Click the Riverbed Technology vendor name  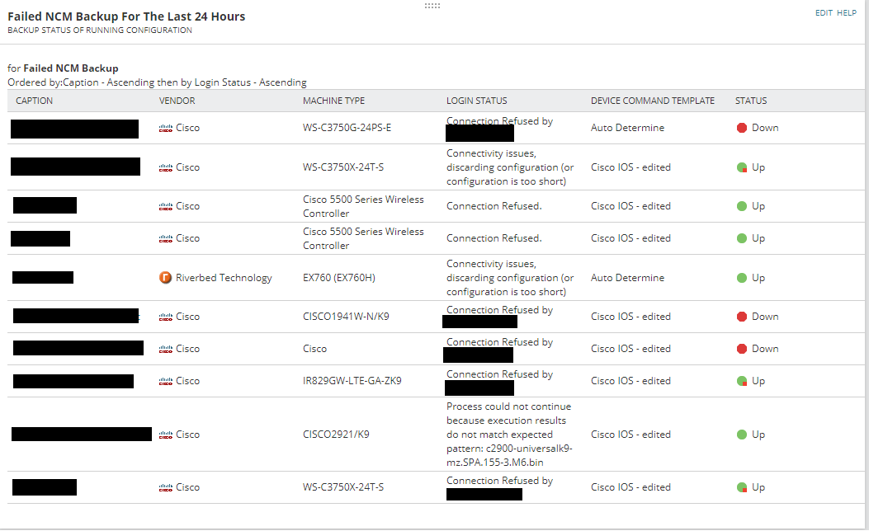pyautogui.click(x=224, y=278)
